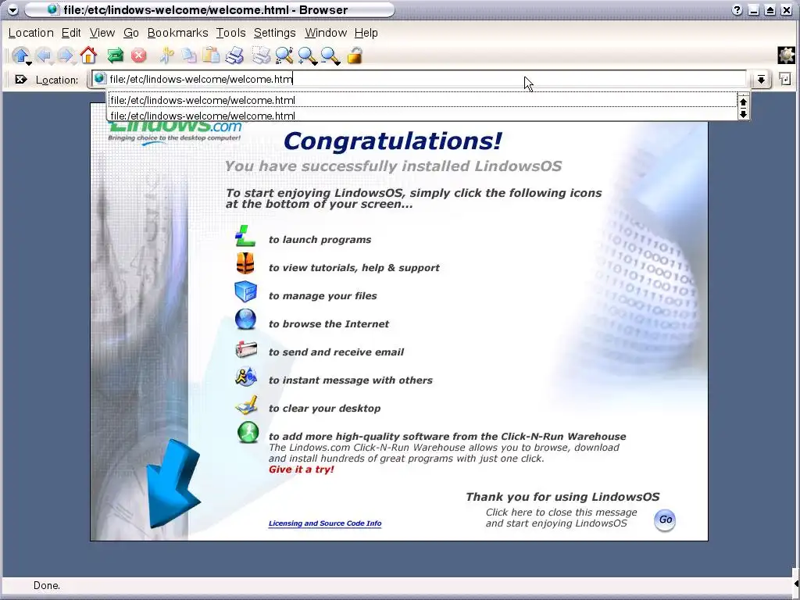Click the animated gear throbber icon
The image size is (800, 600).
click(786, 55)
